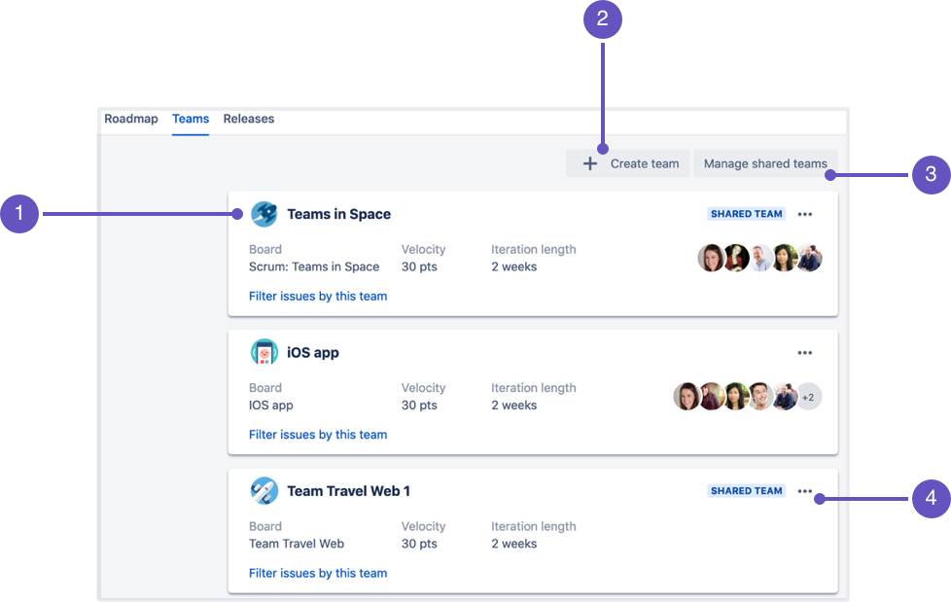Click the first member avatar in Teams in Space
The width and height of the screenshot is (951, 602).
711,258
